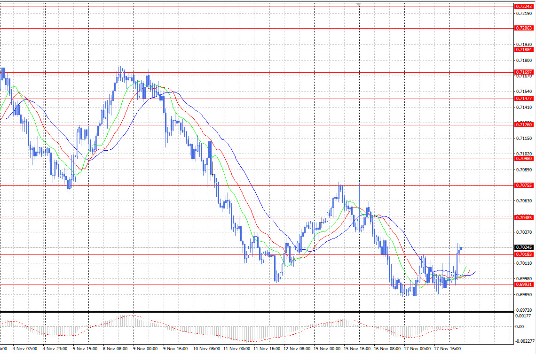The width and height of the screenshot is (536, 354).
Task: Click the red 0.70980 price label
Action: point(524,159)
